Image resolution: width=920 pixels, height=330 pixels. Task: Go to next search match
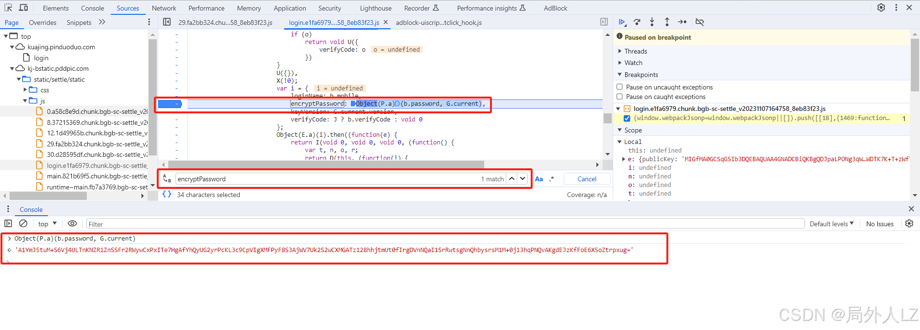523,179
